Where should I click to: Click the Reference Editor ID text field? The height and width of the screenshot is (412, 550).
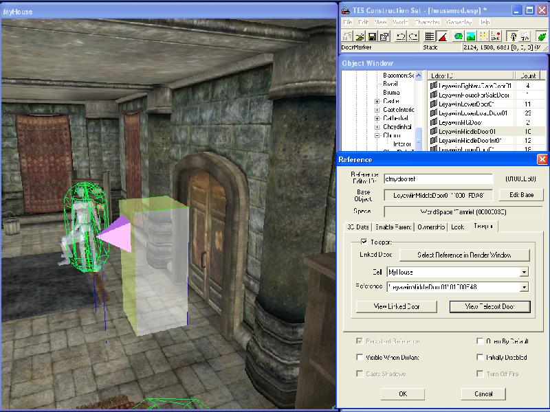(438, 179)
